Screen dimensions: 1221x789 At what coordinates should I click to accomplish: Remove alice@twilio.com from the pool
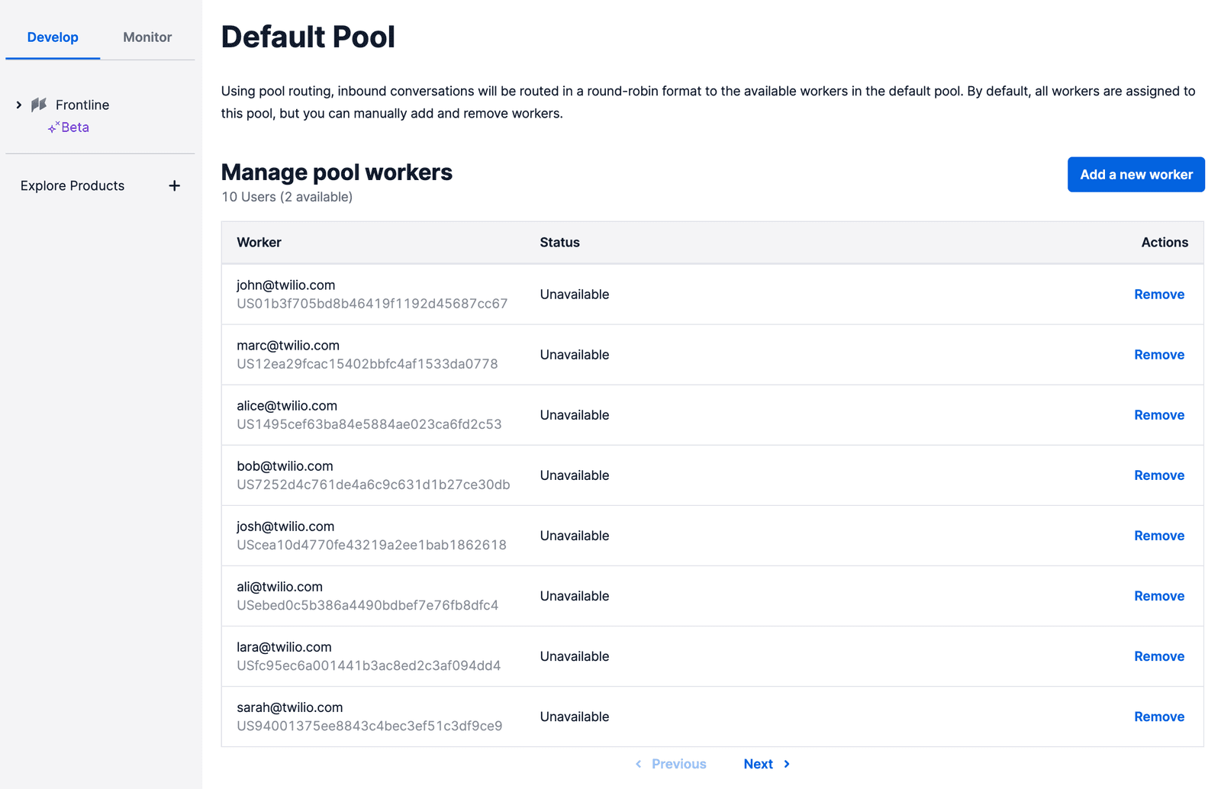(x=1158, y=414)
